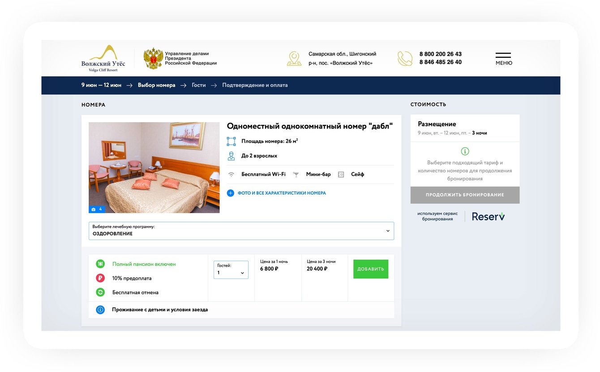
Task: Click phone number 8 846 485 26 40
Action: [441, 62]
